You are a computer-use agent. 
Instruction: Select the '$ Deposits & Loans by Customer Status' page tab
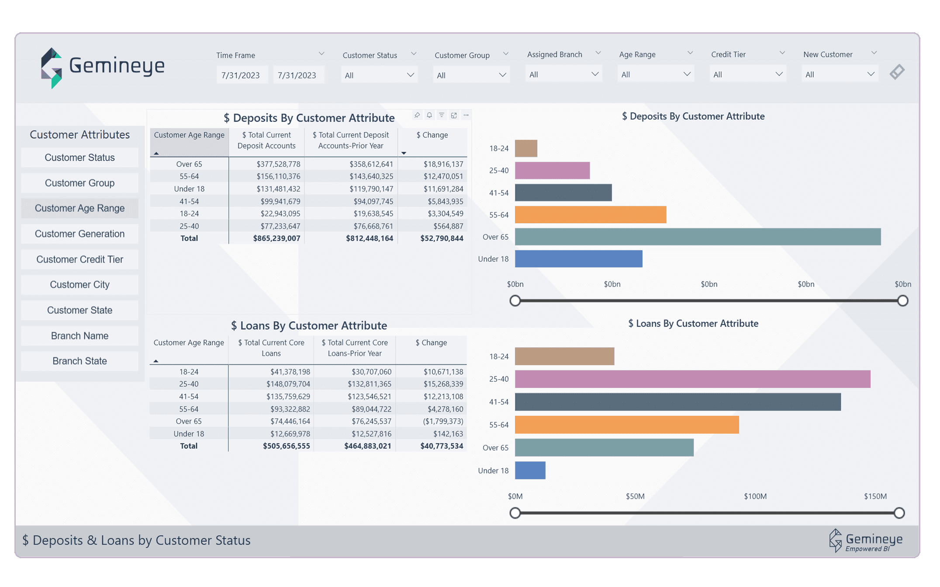[x=136, y=540]
